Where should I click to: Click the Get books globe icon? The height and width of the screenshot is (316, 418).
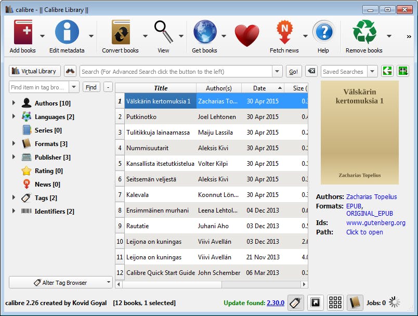205,32
